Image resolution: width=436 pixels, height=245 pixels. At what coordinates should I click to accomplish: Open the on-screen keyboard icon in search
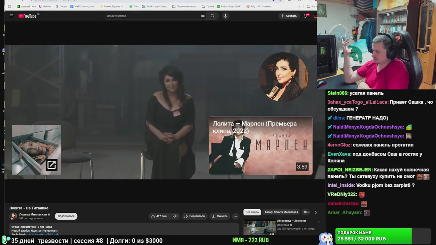click(203, 16)
